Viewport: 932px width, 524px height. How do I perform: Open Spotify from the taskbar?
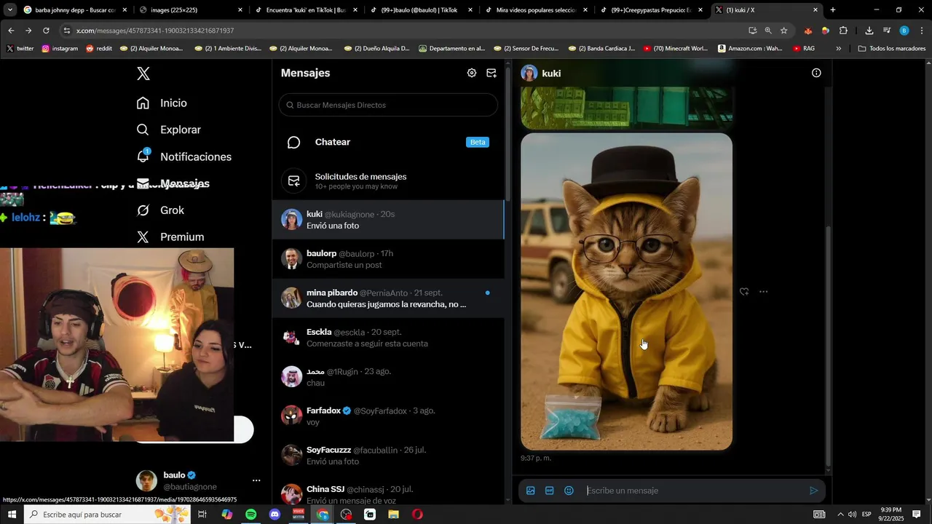250,515
